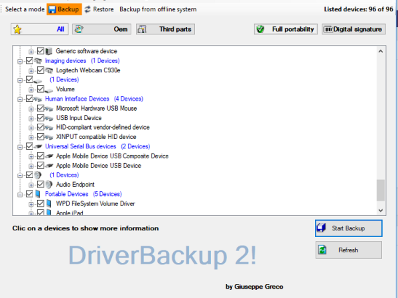Click the Logitech Webcam C930e device icon

(49, 70)
